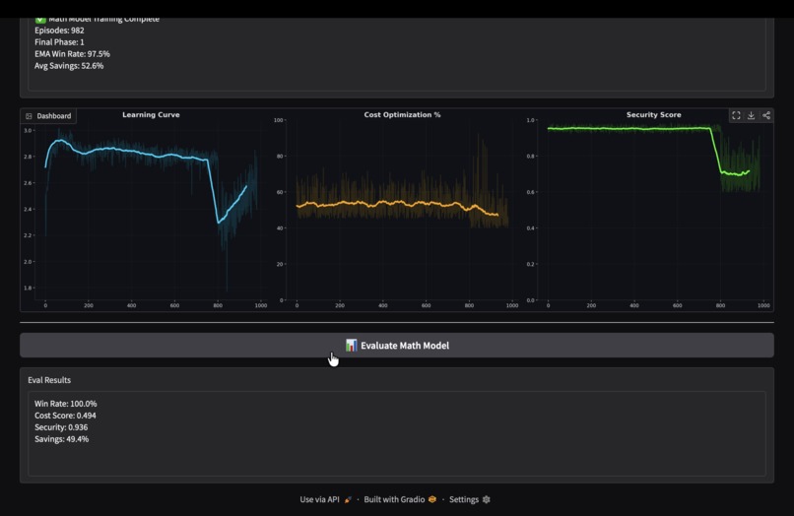
Task: Click the Security Score chart title
Action: click(653, 115)
